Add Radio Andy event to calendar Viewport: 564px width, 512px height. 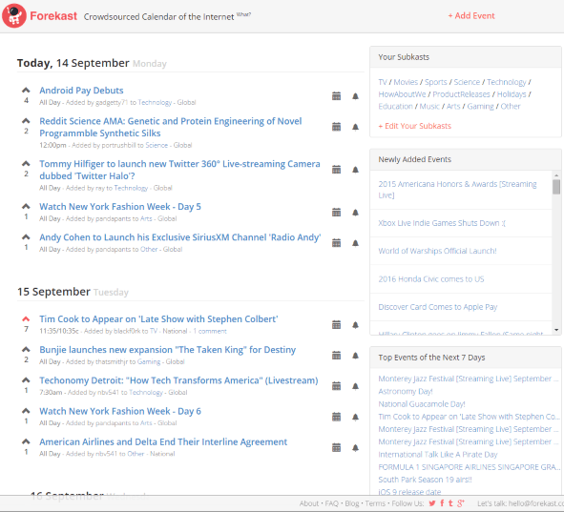point(336,243)
